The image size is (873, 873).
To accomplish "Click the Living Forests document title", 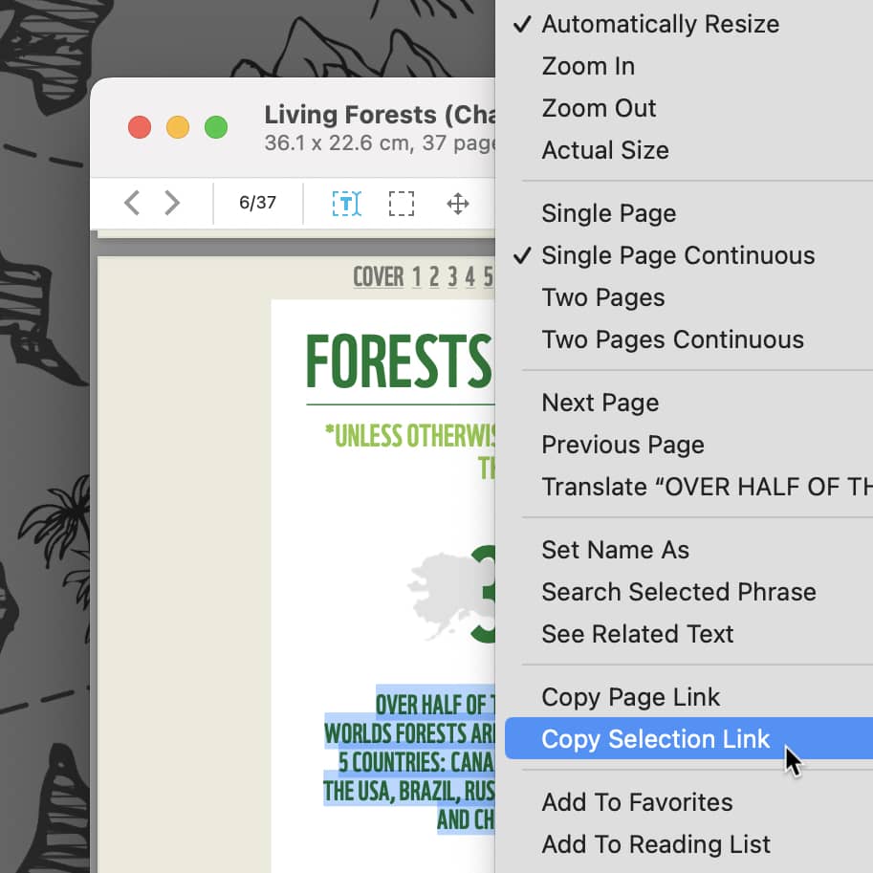I will tap(380, 115).
